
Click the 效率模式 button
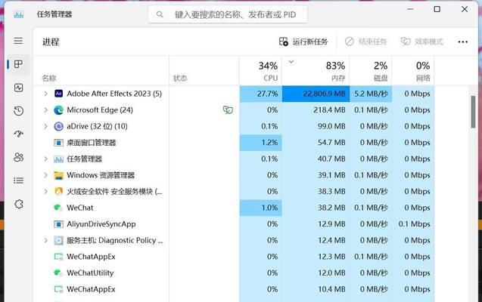point(422,42)
